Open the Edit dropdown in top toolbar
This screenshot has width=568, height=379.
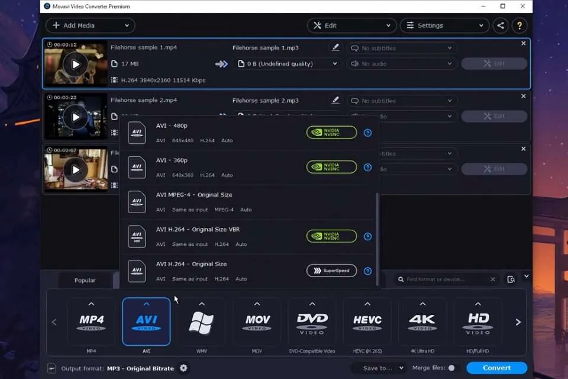point(351,25)
